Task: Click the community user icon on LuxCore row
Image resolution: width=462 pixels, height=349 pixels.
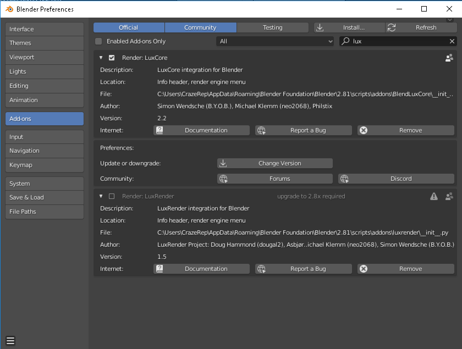Action: pyautogui.click(x=449, y=58)
